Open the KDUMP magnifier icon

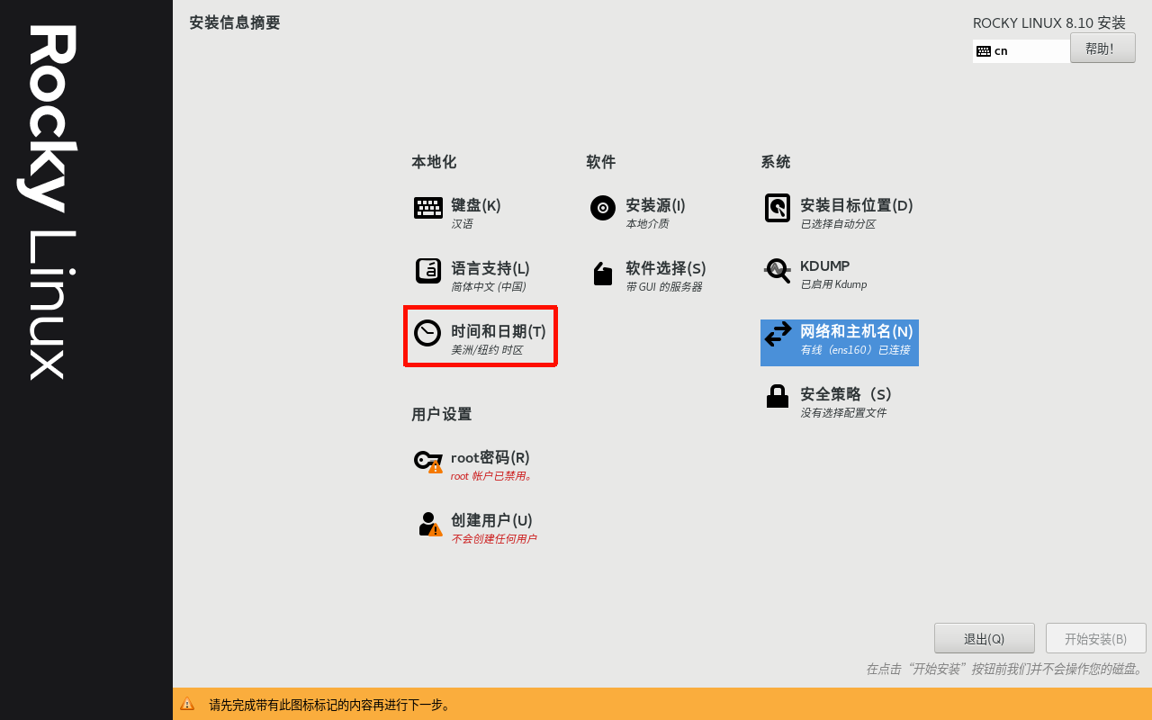tap(778, 270)
